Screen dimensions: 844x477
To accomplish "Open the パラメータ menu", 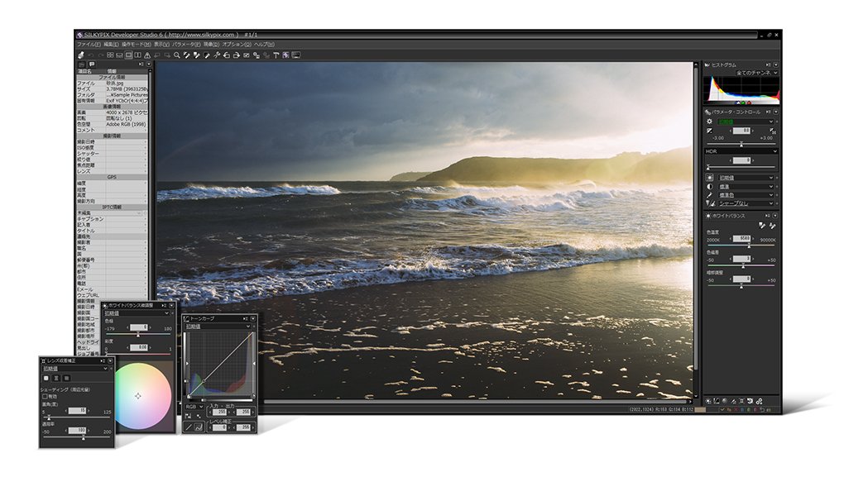I will (x=186, y=45).
